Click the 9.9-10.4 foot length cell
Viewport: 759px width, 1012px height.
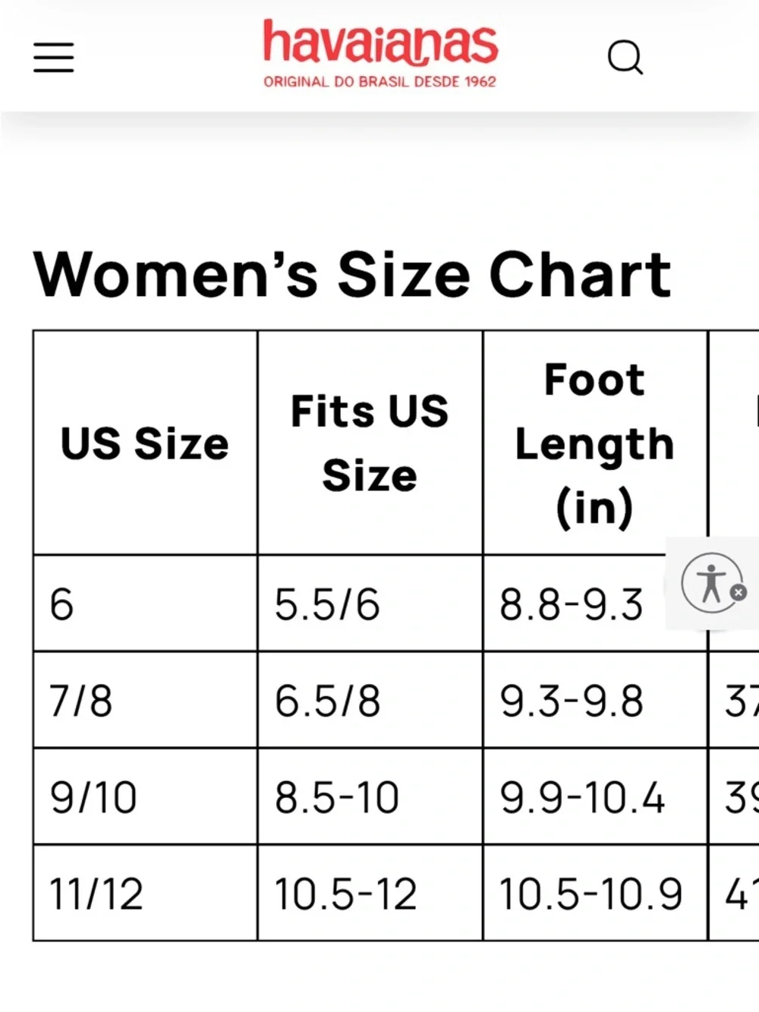pos(595,796)
